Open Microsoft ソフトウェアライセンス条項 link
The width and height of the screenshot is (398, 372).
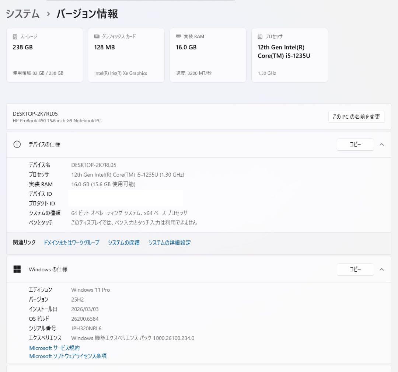point(68,356)
